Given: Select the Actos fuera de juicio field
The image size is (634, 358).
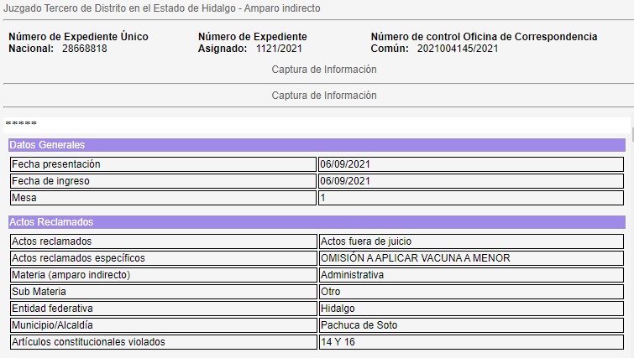Looking at the screenshot, I should pyautogui.click(x=470, y=241).
